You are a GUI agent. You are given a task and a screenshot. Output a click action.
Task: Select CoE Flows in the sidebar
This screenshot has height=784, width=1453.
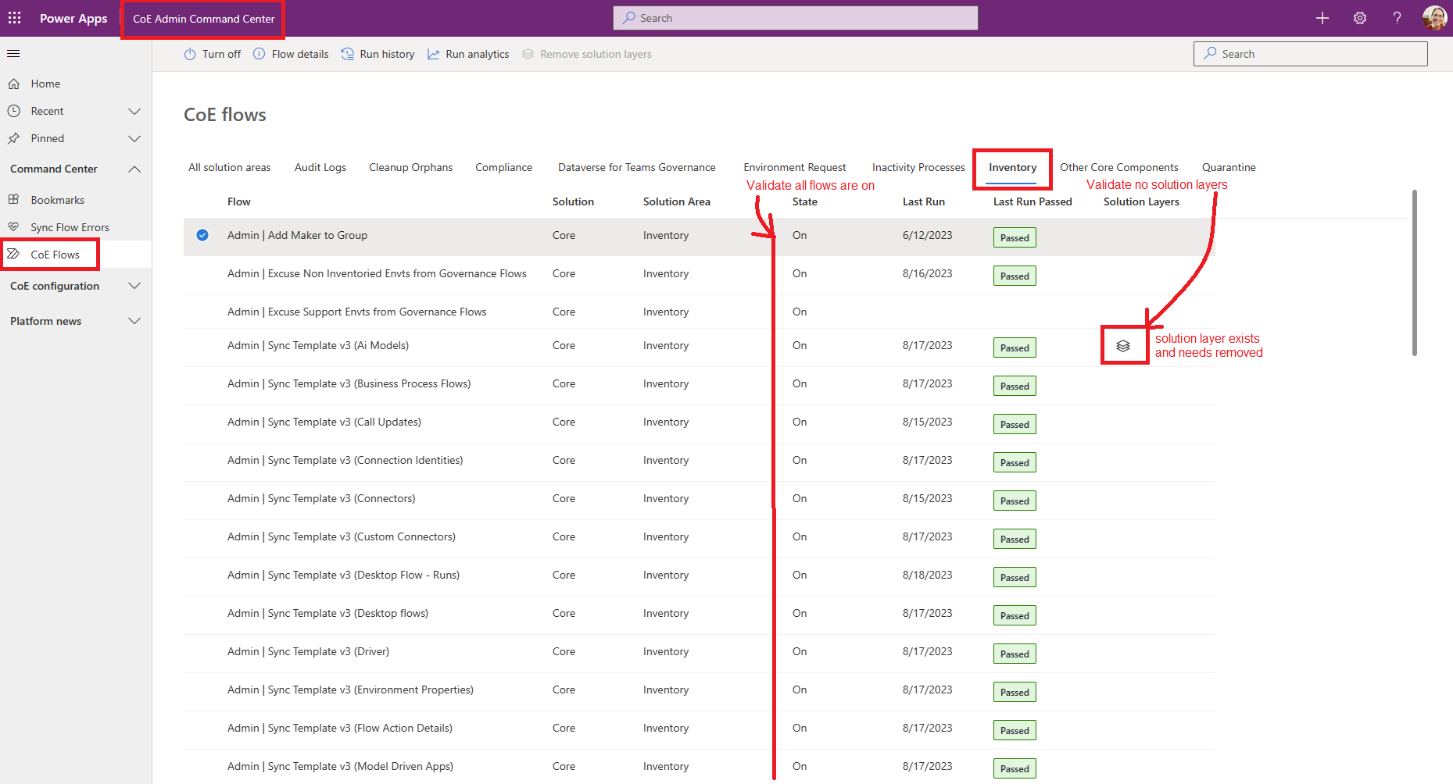tap(55, 254)
